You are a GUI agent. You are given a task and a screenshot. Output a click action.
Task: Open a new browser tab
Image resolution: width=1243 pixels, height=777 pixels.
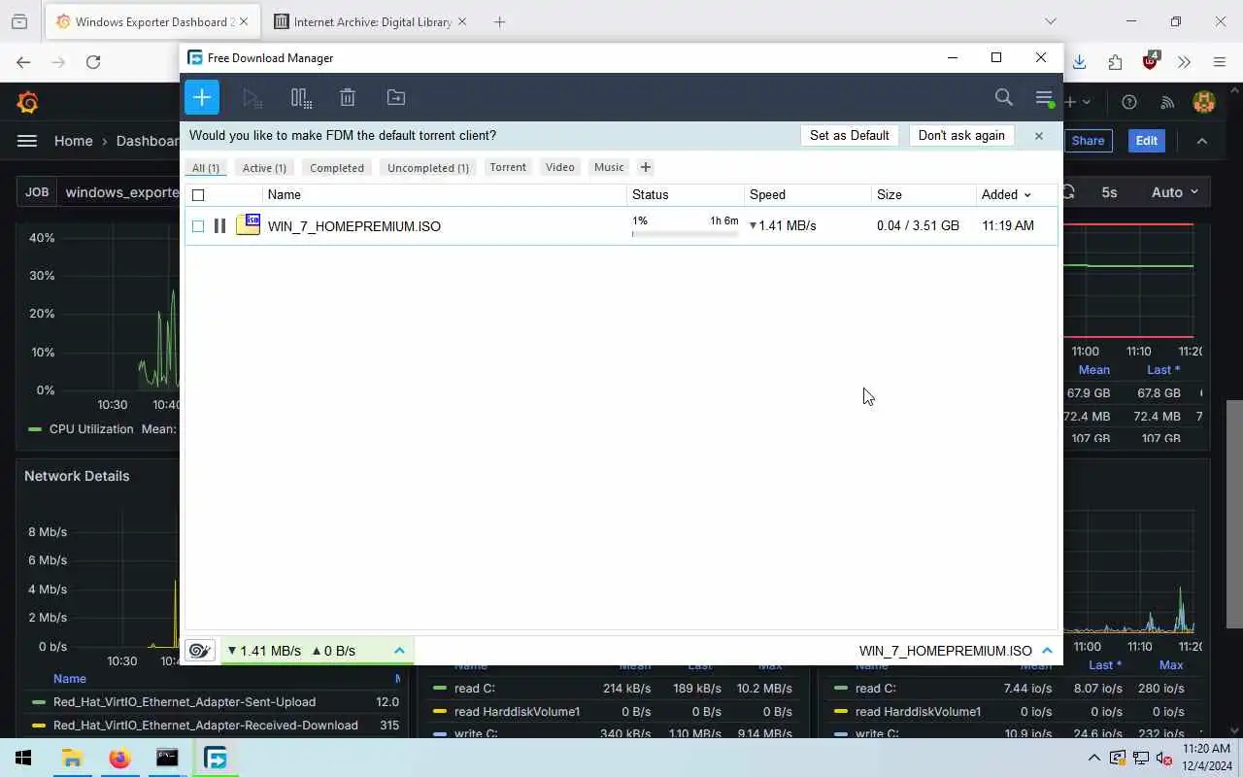click(x=499, y=21)
